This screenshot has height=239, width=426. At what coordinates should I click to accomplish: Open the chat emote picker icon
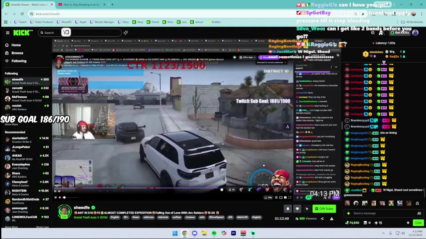(x=419, y=213)
